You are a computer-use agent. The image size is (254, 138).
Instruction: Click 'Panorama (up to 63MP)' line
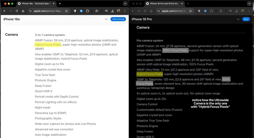tap(51, 113)
